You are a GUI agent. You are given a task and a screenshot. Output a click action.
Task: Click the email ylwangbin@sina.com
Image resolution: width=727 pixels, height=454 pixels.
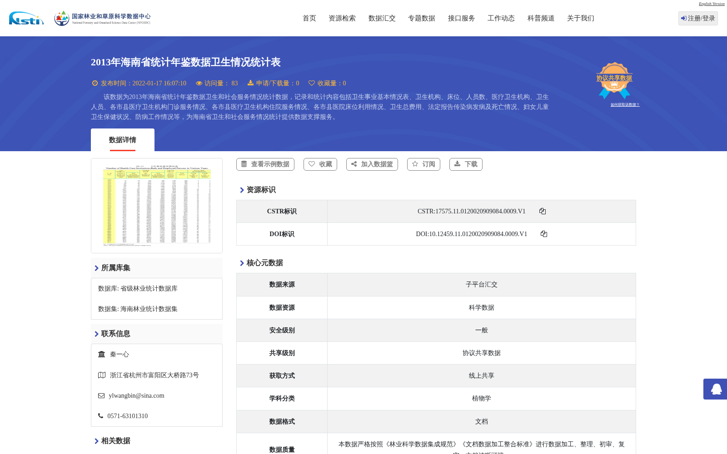(x=136, y=395)
